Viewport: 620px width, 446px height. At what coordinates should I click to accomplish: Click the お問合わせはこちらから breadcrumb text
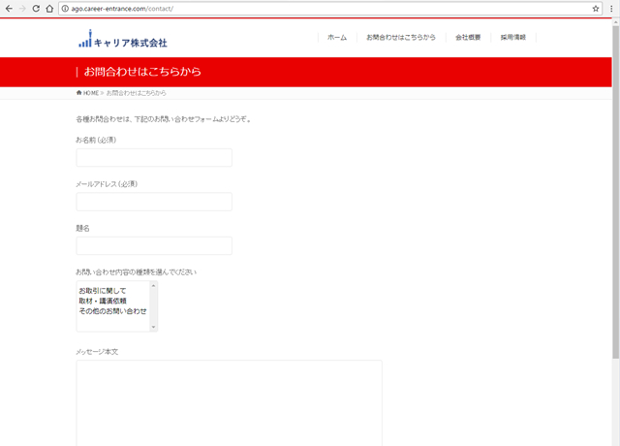pyautogui.click(x=137, y=93)
